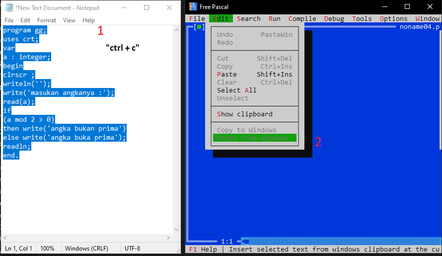Minimize the Free Pascal window

coord(385,6)
